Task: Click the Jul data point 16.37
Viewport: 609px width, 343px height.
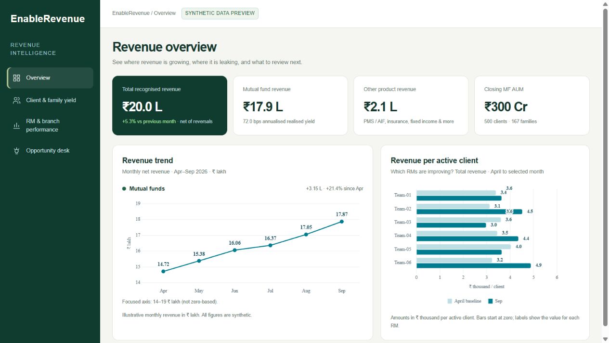Action: pyautogui.click(x=270, y=245)
